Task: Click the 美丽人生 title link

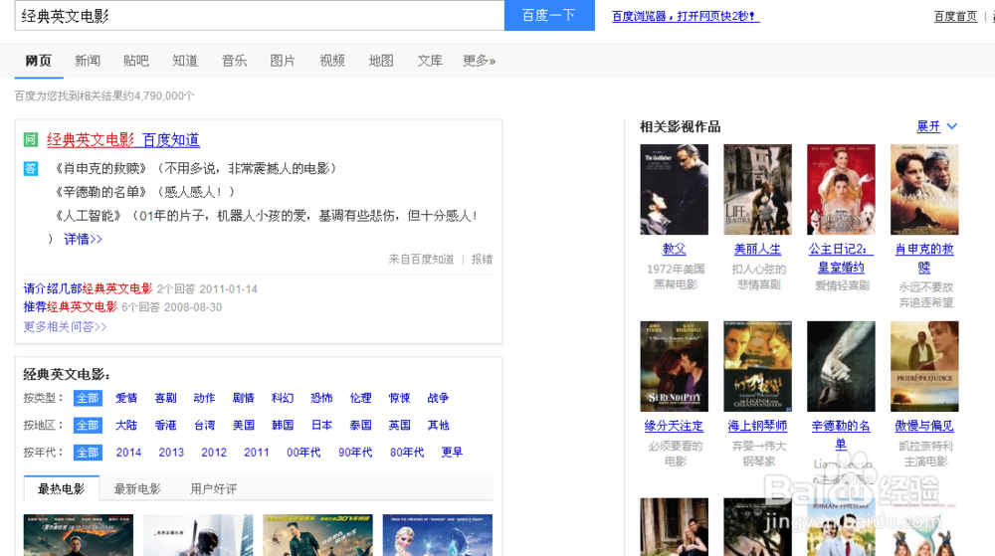Action: [x=757, y=249]
